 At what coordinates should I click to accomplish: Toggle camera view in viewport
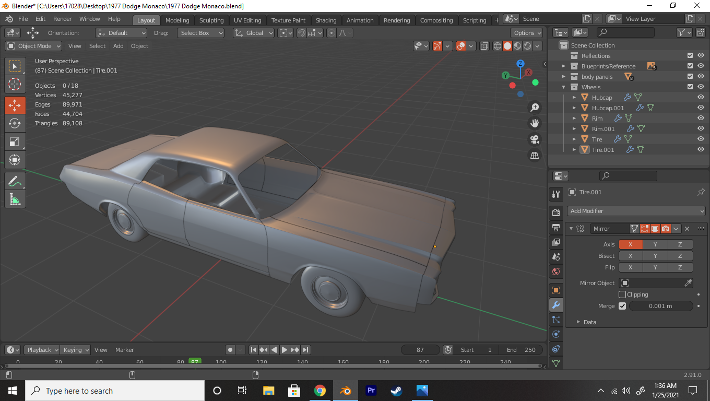click(x=535, y=139)
